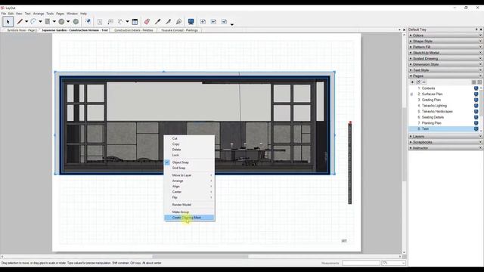Toggle presentation visibility for Test page

(x=476, y=129)
